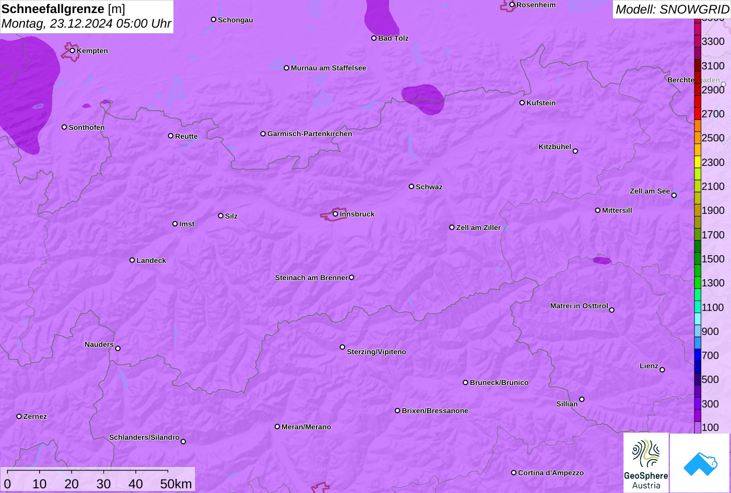Screen dimensions: 731x493
Task: Click the Zell am Ziller marker
Action: 452,227
